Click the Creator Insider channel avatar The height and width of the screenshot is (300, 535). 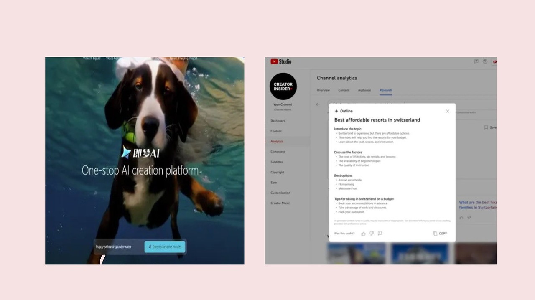[x=283, y=86]
